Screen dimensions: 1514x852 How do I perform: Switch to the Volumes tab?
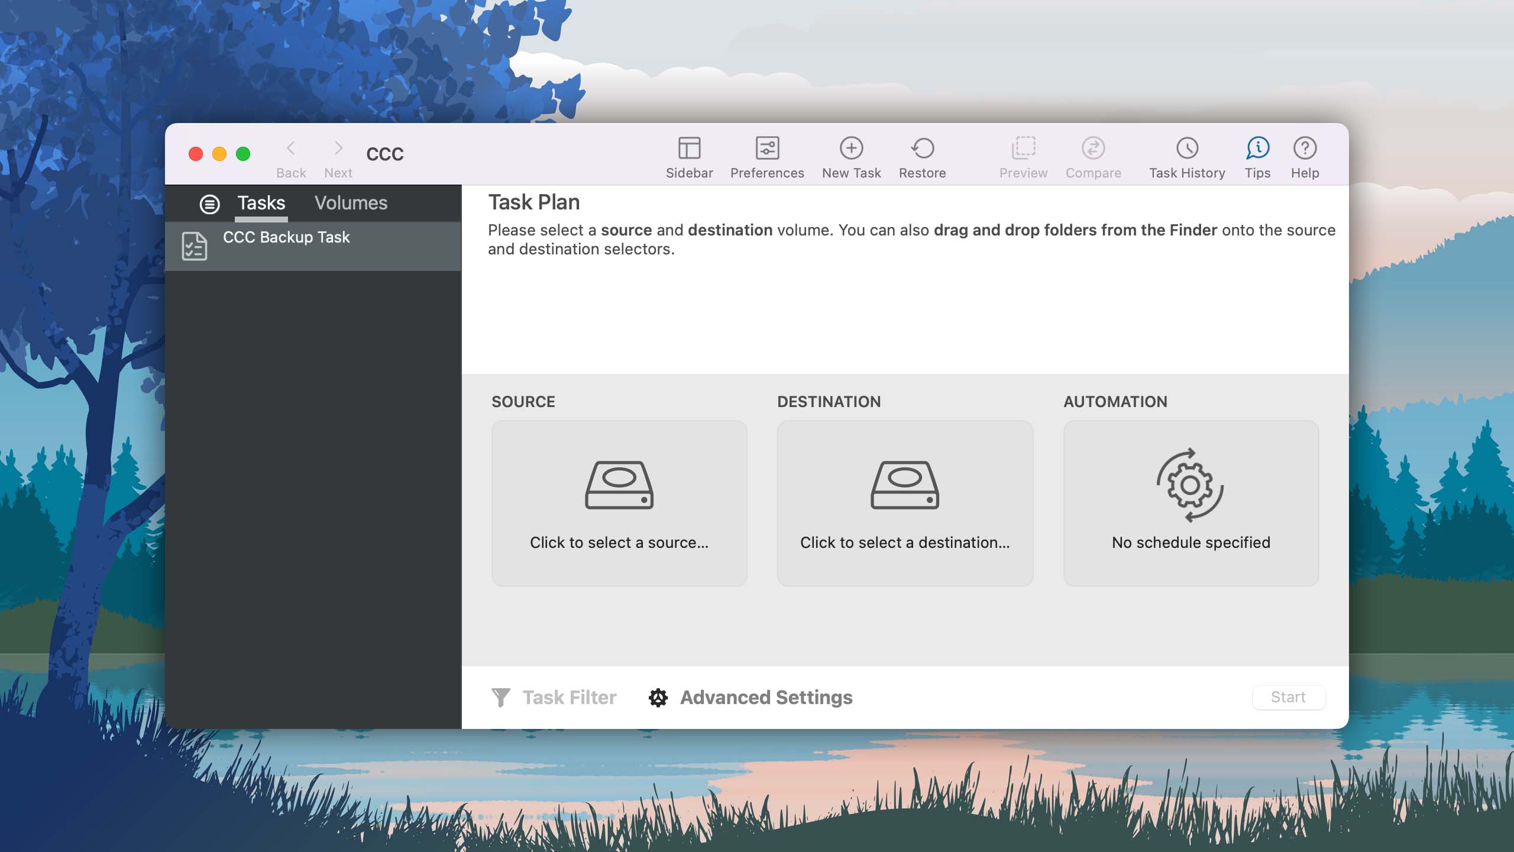click(x=351, y=203)
